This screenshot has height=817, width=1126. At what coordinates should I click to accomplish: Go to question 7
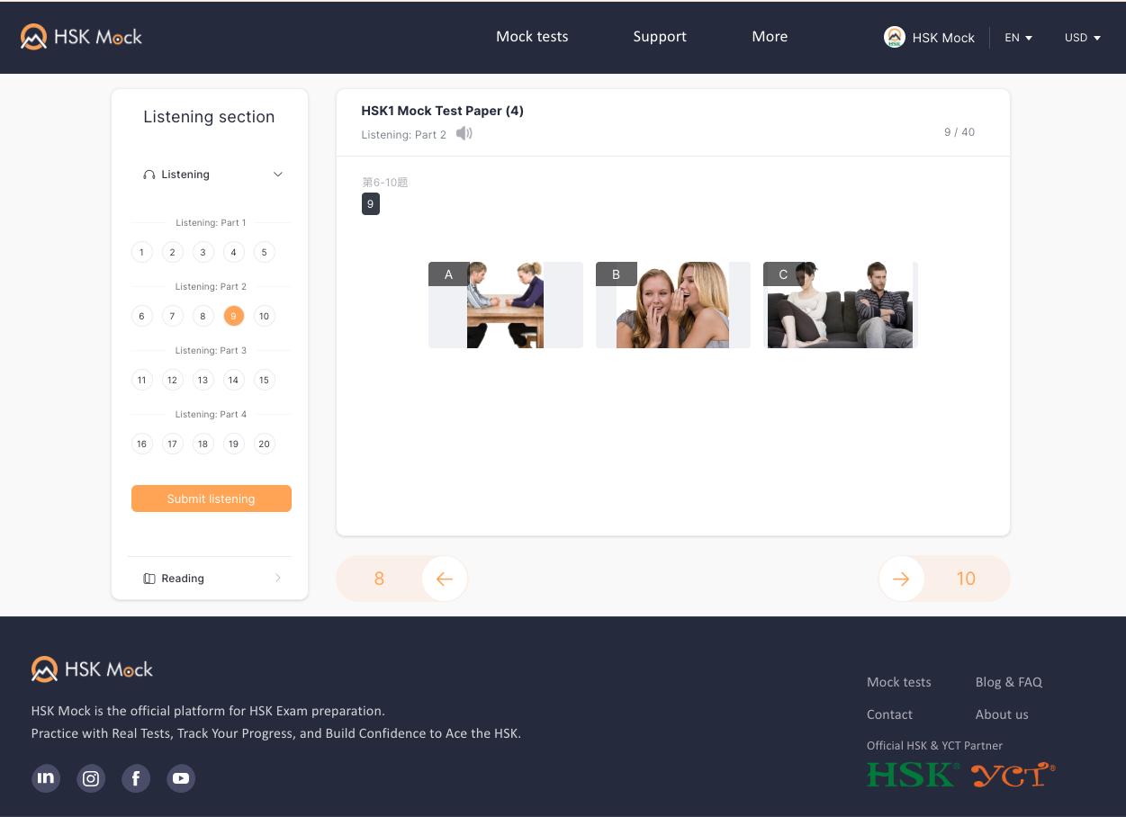172,316
